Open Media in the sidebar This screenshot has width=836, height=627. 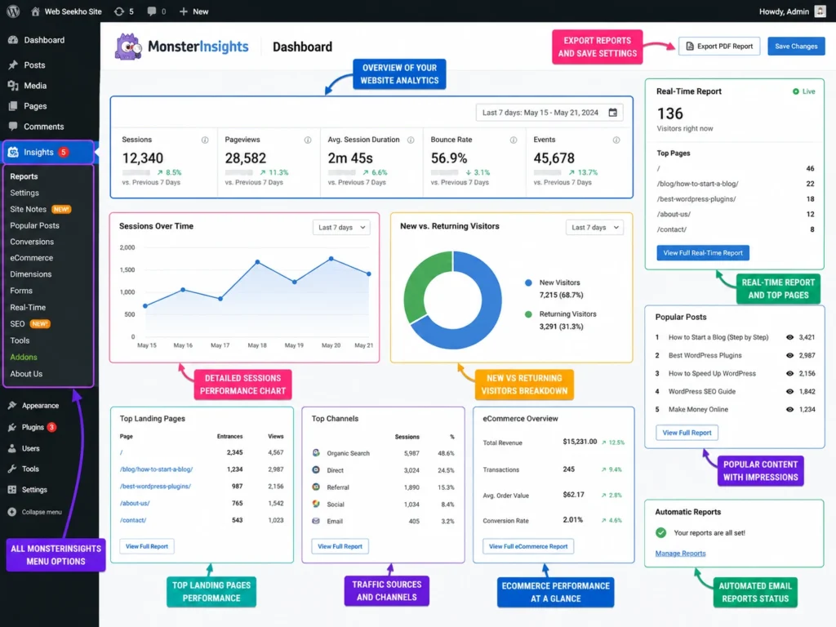tap(28, 85)
